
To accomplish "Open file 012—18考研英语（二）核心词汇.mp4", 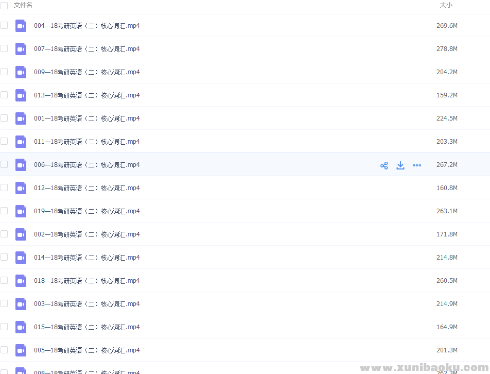I will click(87, 188).
